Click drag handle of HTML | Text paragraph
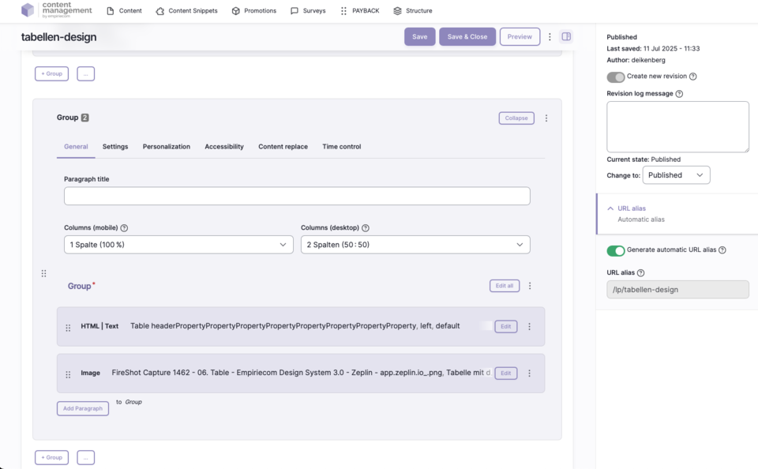758x469 pixels. (68, 327)
